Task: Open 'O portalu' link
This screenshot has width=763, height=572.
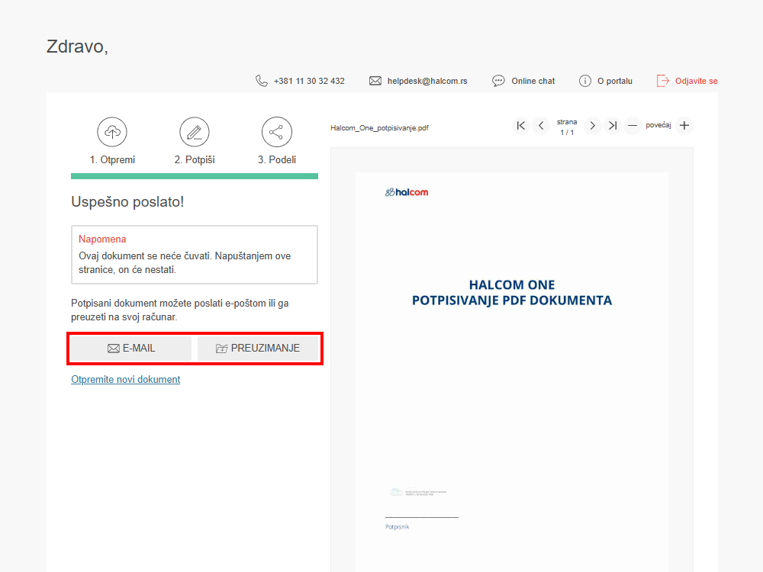Action: tap(615, 82)
